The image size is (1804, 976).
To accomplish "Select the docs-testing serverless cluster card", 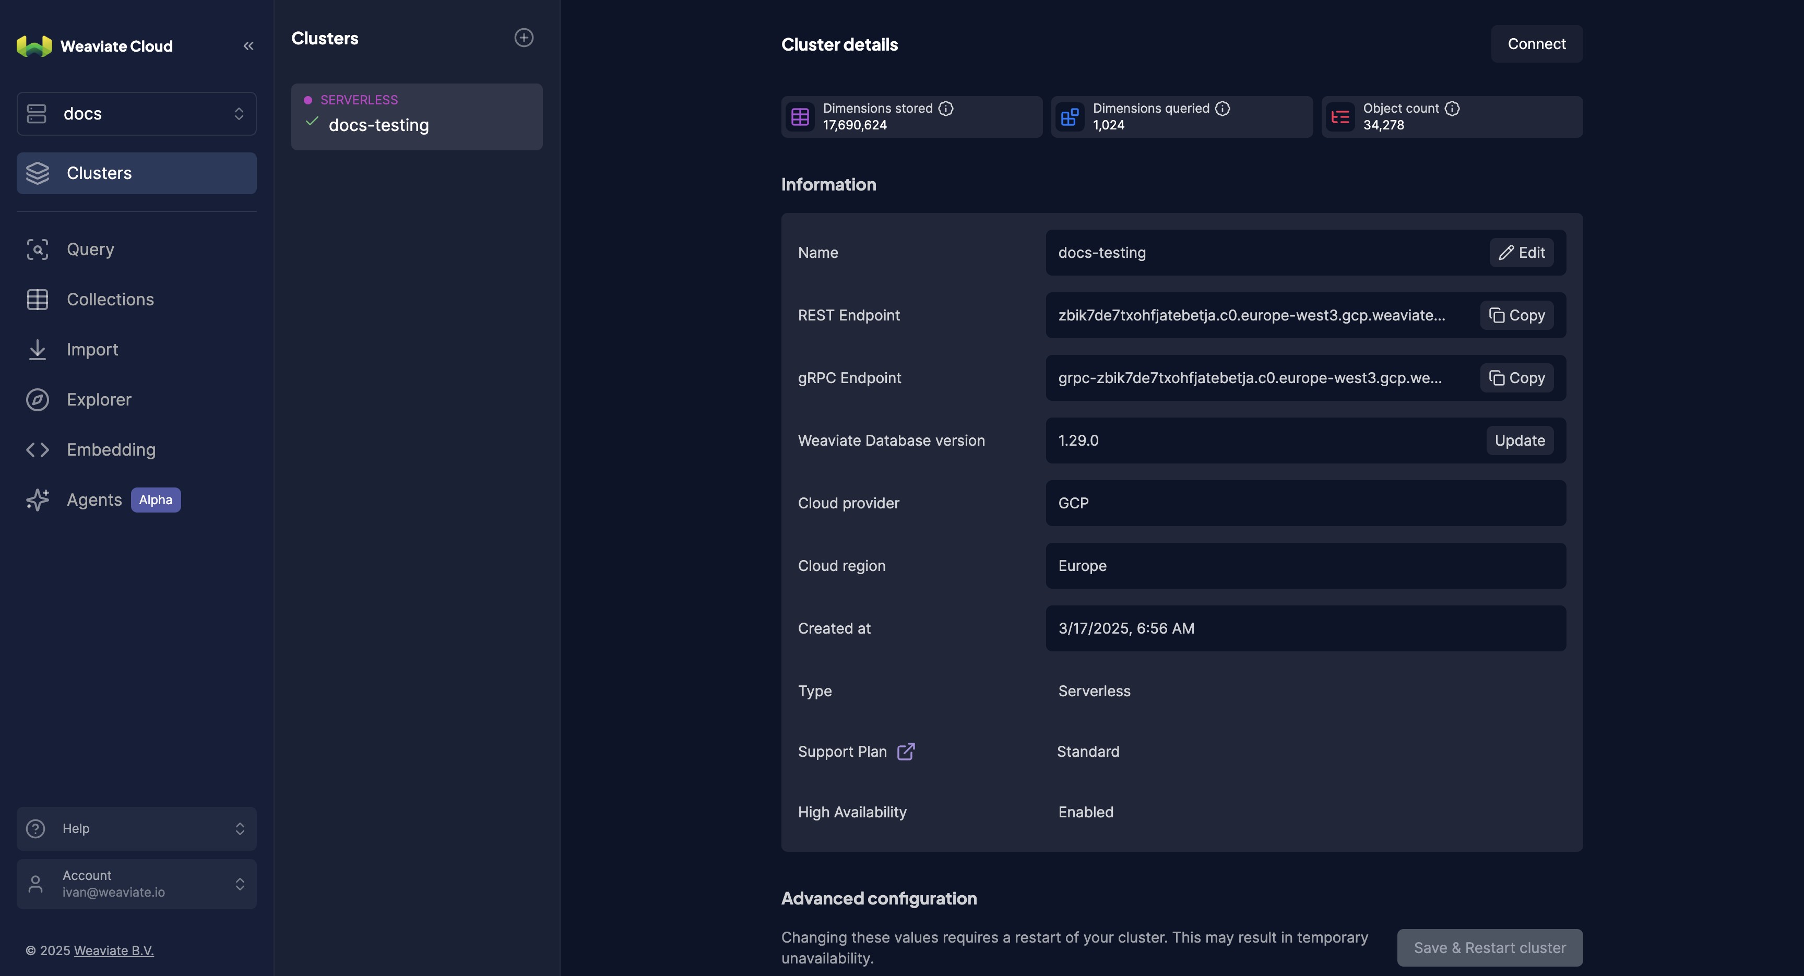I will [x=417, y=117].
